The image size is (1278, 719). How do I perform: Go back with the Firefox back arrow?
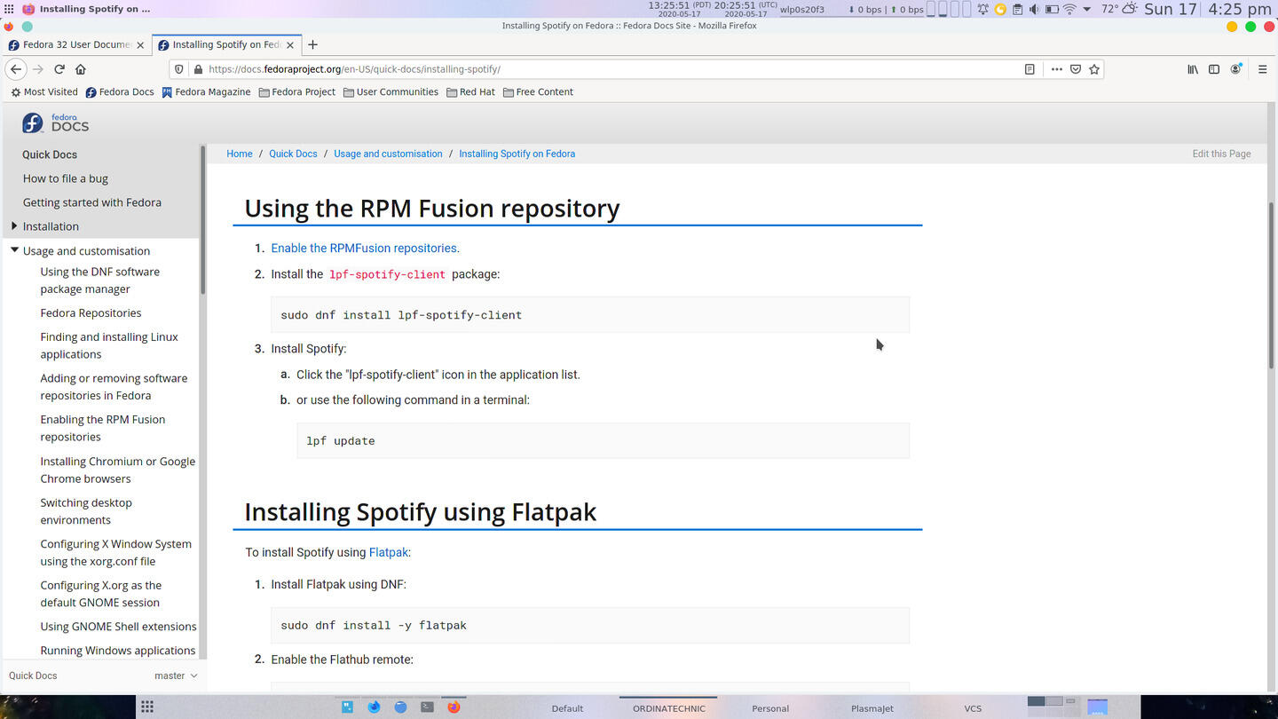[x=16, y=69]
